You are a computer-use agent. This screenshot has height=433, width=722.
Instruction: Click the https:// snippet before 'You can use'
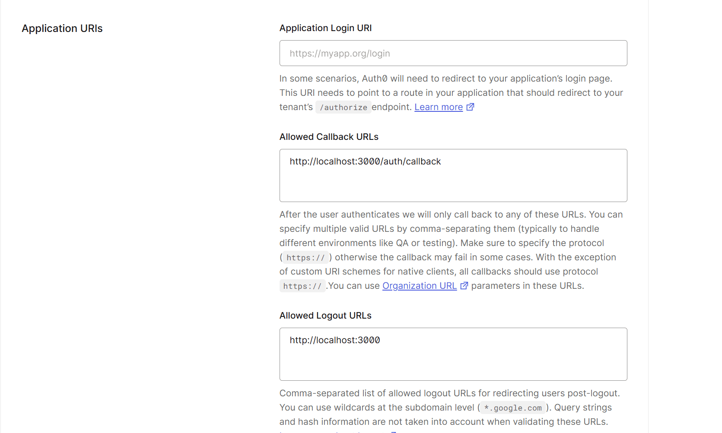302,286
